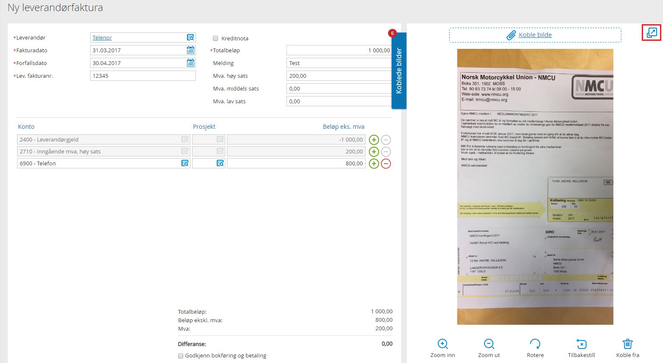This screenshot has width=663, height=363.
Task: Edit the 800,00 amount in Telefon row
Action: coord(296,163)
